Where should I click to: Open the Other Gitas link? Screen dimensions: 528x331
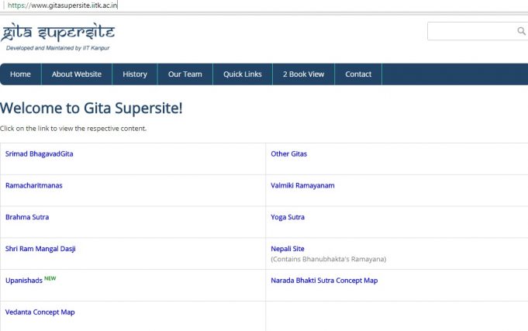point(289,154)
